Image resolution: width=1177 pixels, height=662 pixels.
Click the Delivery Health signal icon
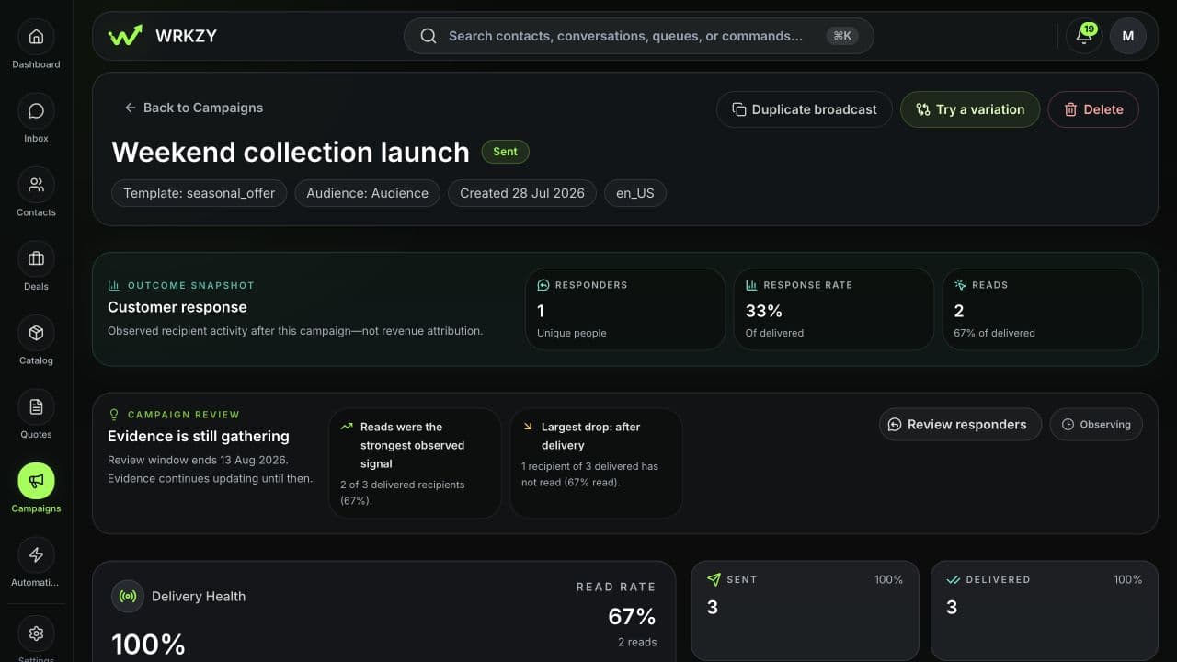pyautogui.click(x=128, y=596)
